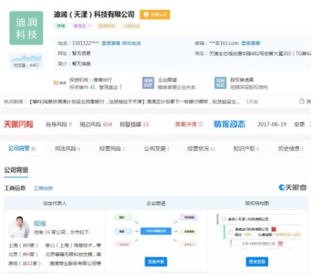Switch to the 司法风险 tab
Viewport: 322px width, 276px height.
coord(67,149)
